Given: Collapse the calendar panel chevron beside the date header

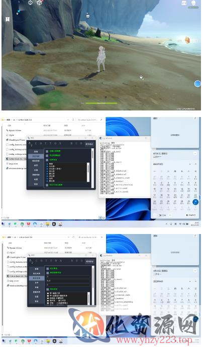Looking at the screenshot, I should (x=195, y=153).
